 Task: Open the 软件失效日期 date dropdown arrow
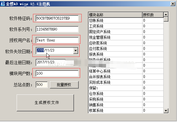(x=75, y=51)
